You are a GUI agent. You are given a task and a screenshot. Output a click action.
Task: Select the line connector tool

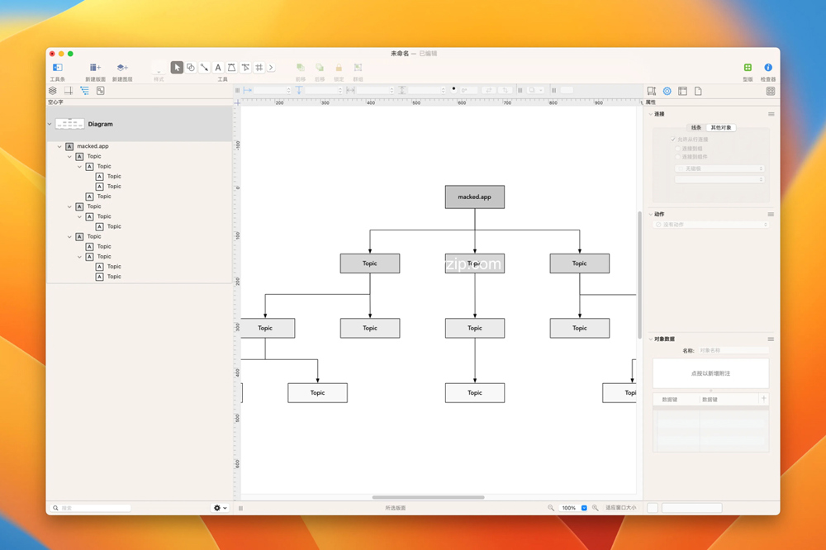click(204, 68)
